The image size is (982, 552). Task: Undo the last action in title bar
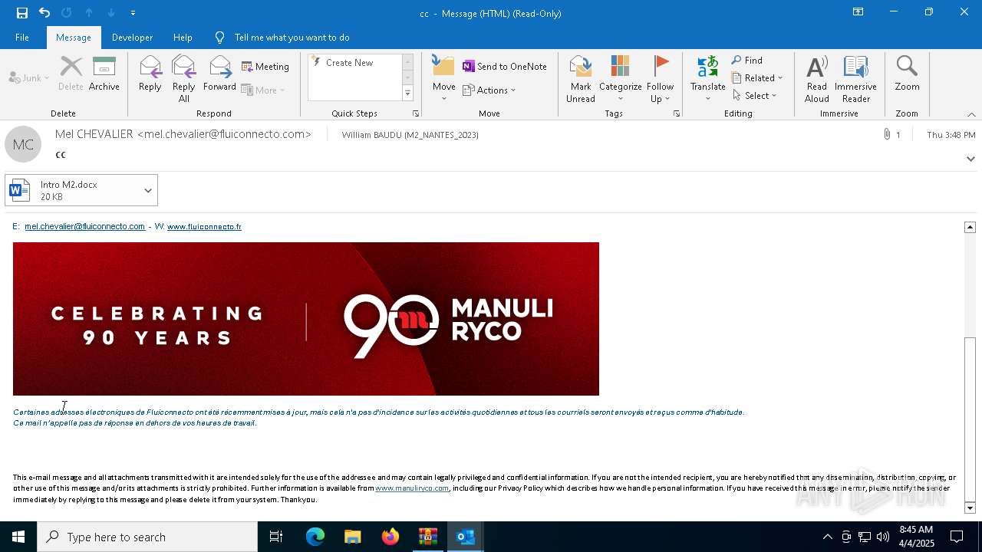tap(44, 13)
